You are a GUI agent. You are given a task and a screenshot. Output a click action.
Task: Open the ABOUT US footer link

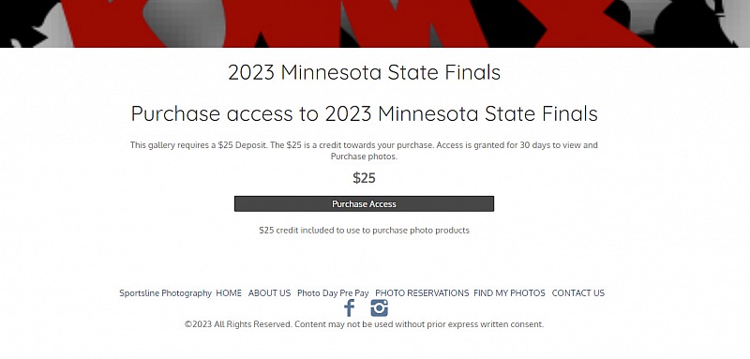pos(269,293)
